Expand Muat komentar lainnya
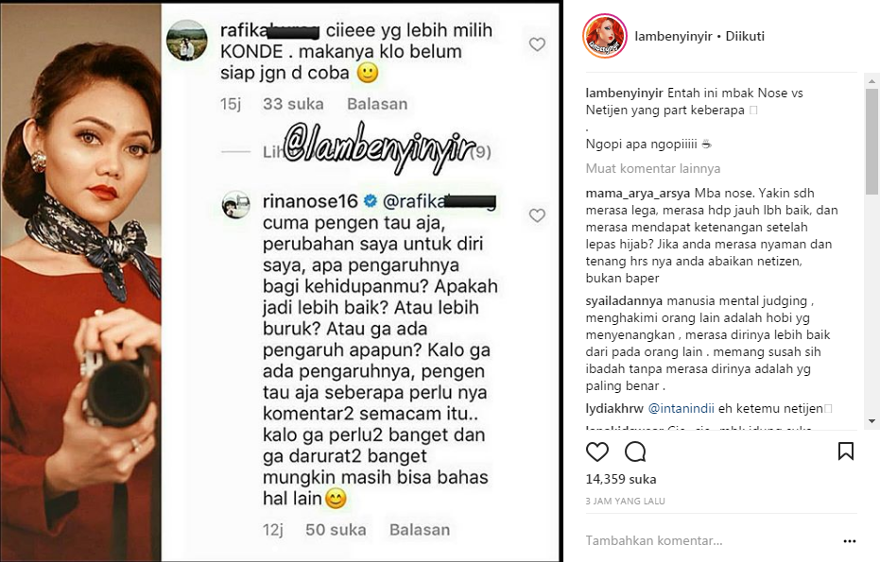The image size is (880, 562). (x=653, y=169)
